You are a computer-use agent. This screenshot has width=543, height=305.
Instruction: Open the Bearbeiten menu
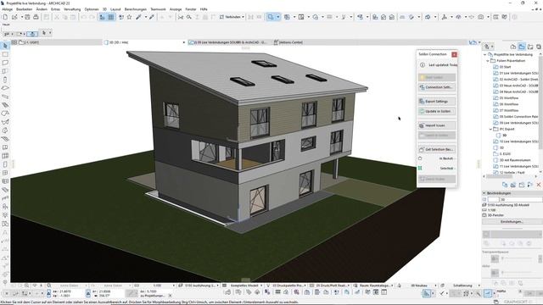(x=25, y=9)
